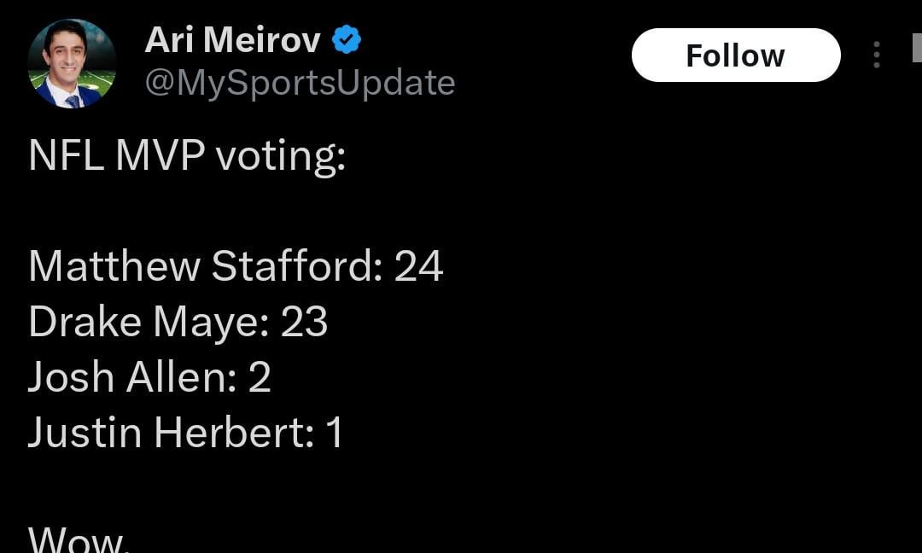Screen dimensions: 922x553
Task: Click the gray username below the display name
Action: [301, 82]
